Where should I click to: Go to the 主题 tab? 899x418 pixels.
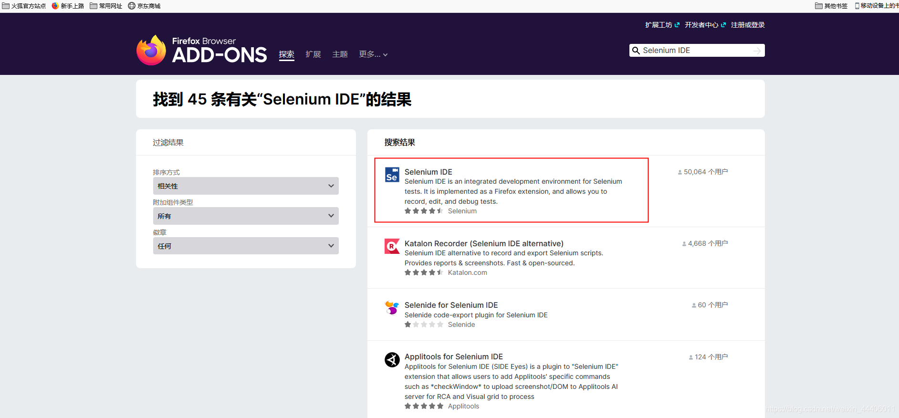pyautogui.click(x=340, y=54)
